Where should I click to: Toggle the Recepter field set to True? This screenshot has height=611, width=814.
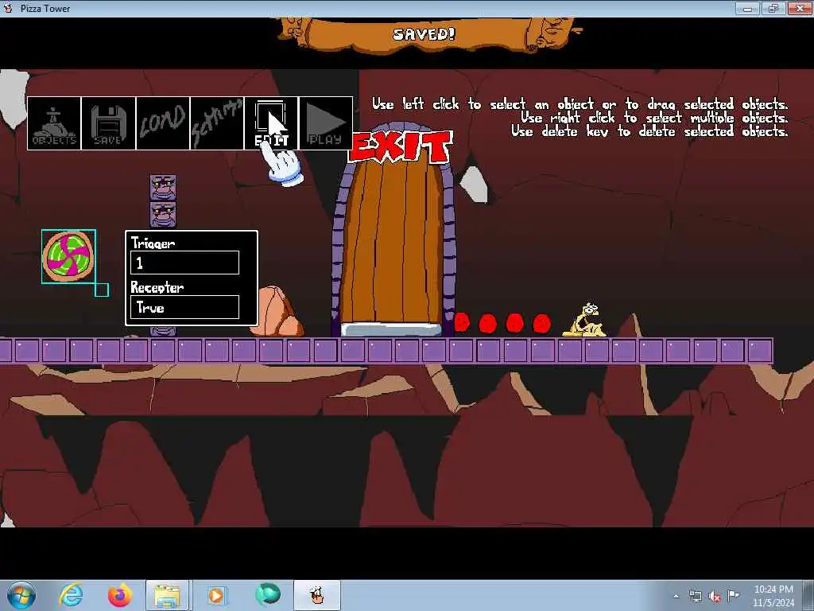(184, 308)
